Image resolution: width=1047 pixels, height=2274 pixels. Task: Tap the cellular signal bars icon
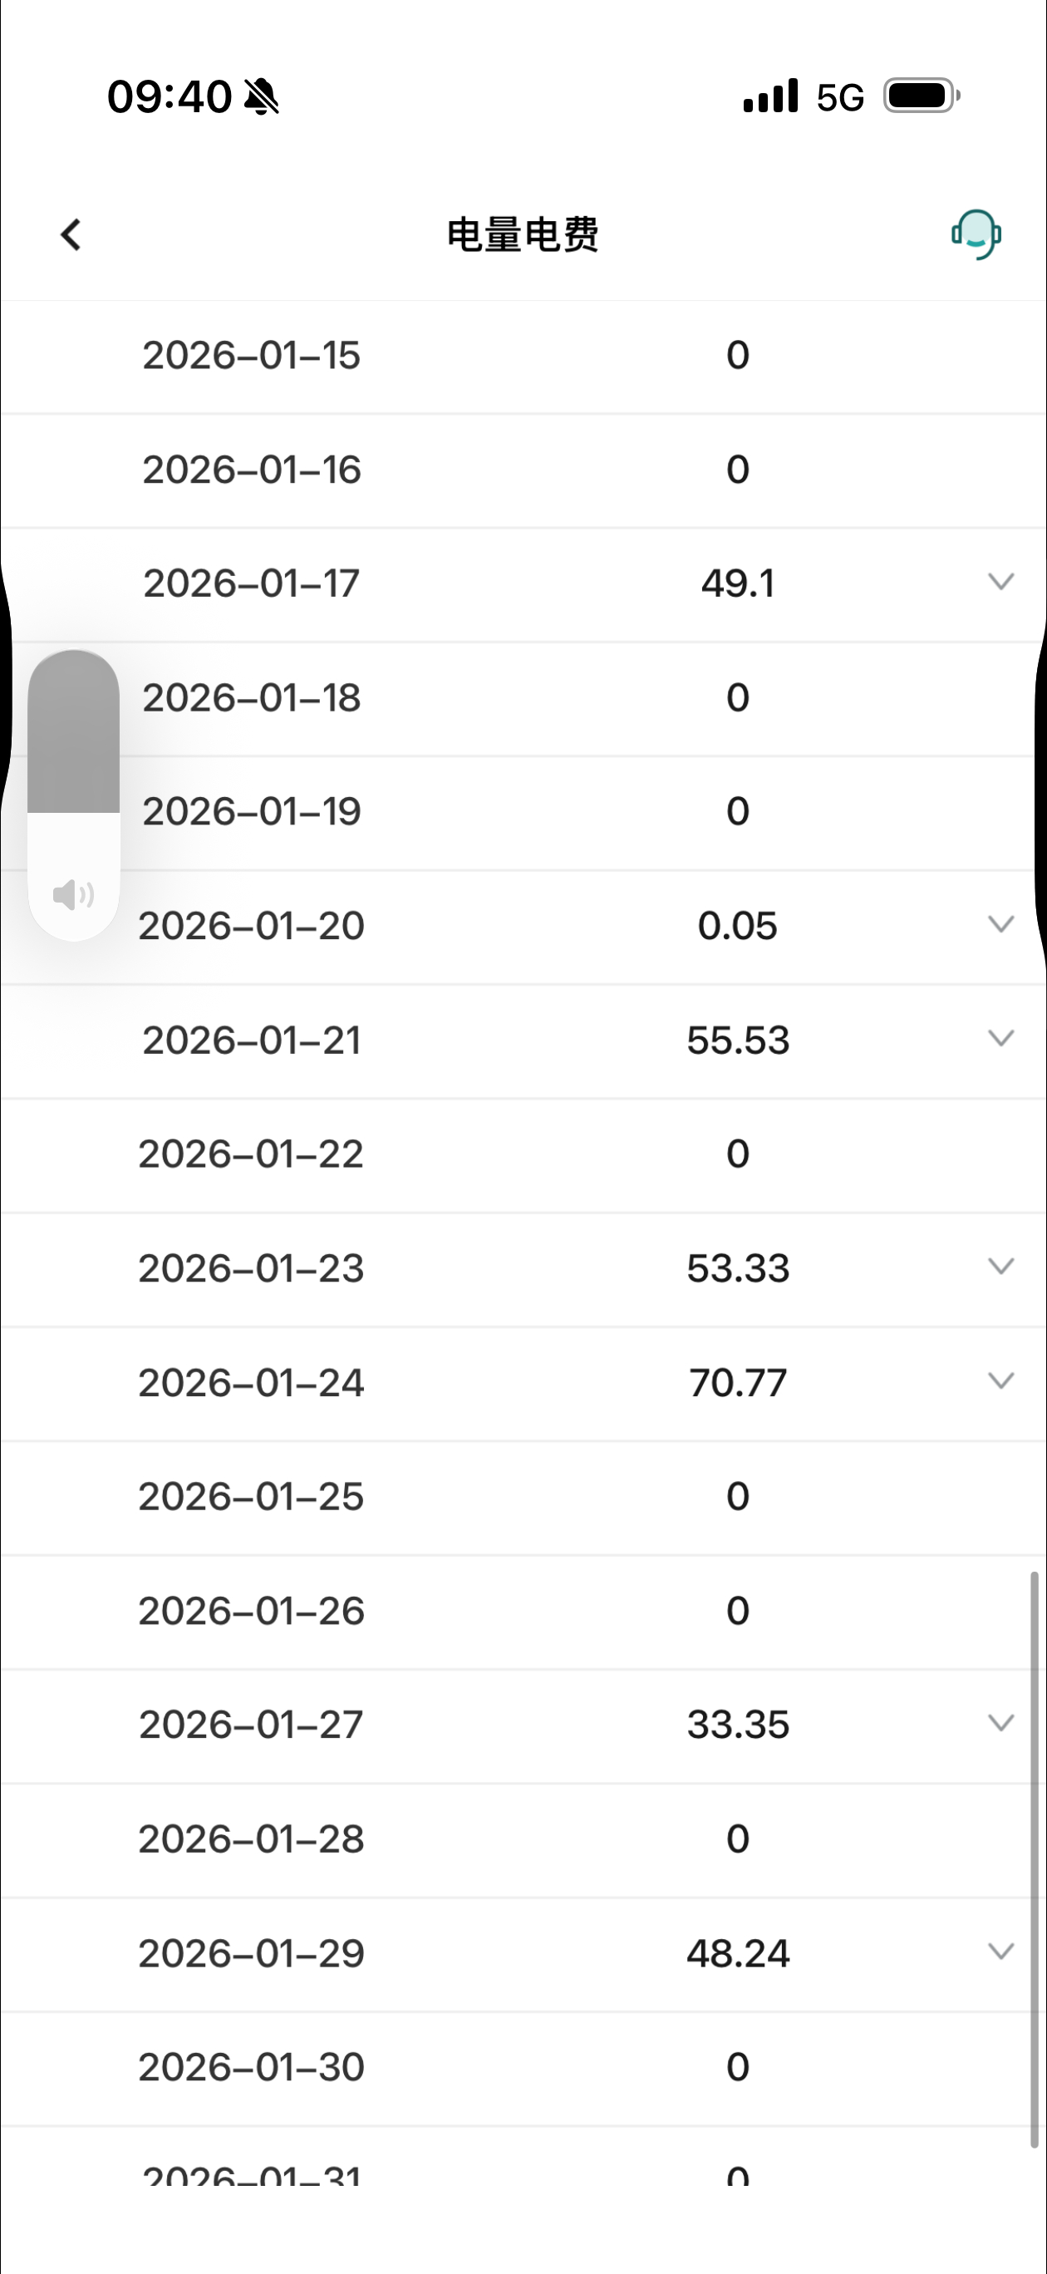click(769, 96)
